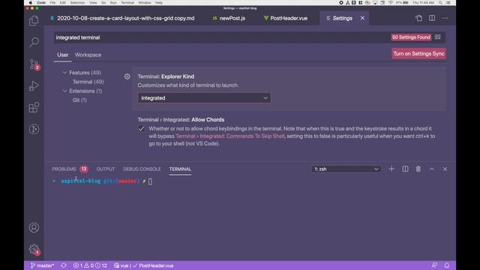Viewport: 480px width, 270px height.
Task: Clear settings search filter icon
Action: click(438, 37)
